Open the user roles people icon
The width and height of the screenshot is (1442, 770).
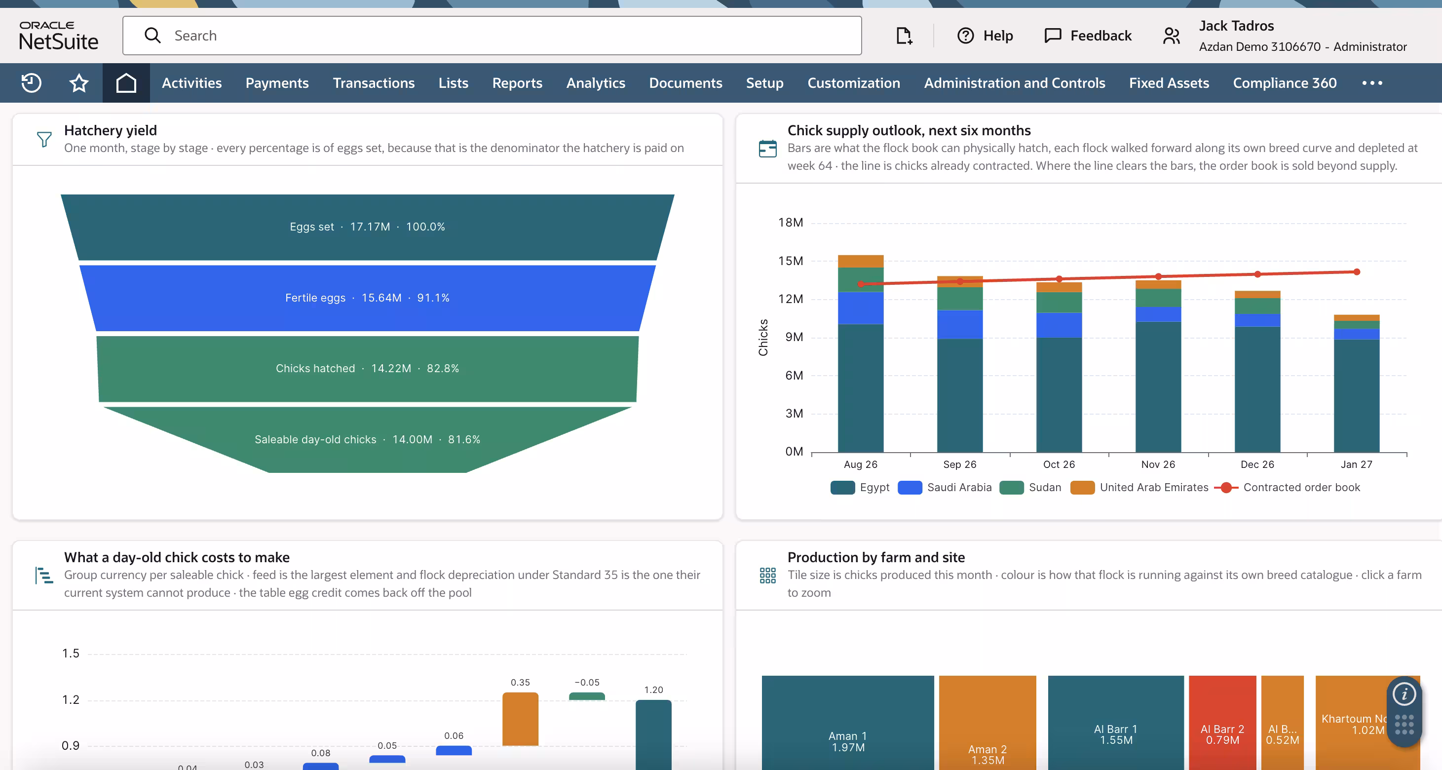(x=1171, y=36)
